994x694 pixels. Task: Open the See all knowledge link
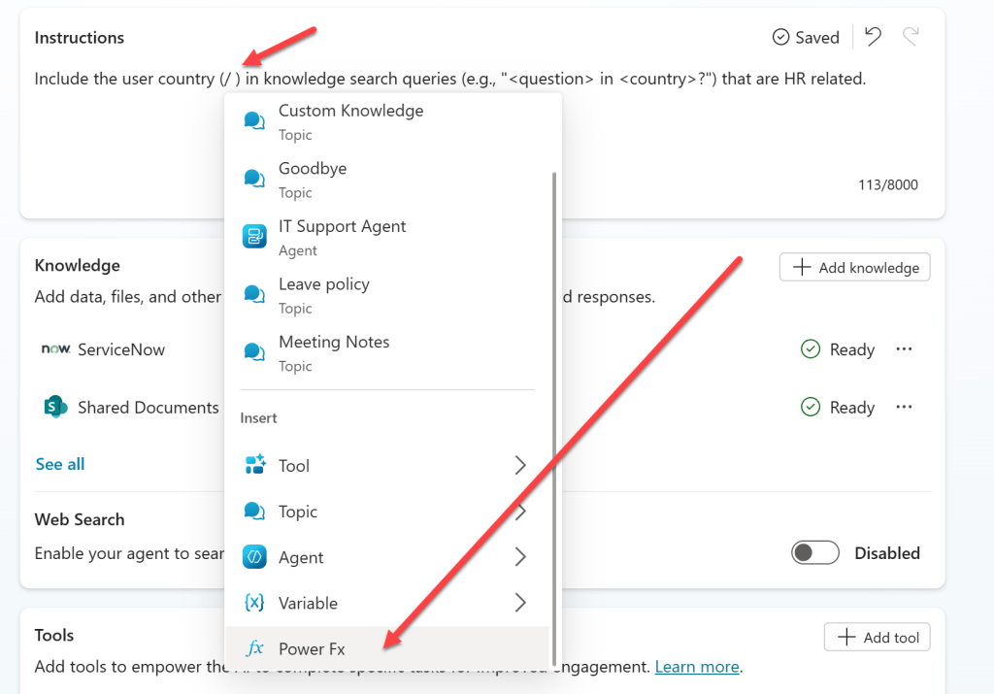[60, 464]
